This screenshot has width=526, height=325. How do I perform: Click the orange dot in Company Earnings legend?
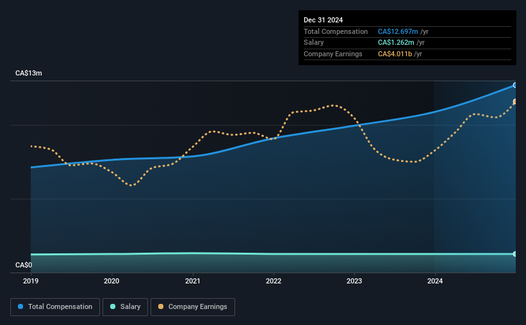(x=161, y=306)
